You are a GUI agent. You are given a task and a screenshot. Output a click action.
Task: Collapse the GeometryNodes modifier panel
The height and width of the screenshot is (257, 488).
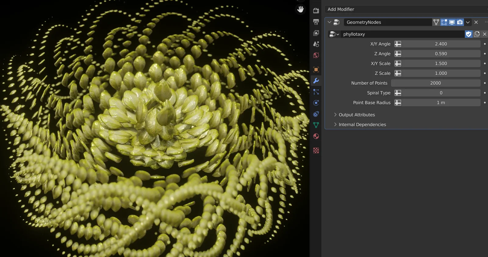coord(329,22)
